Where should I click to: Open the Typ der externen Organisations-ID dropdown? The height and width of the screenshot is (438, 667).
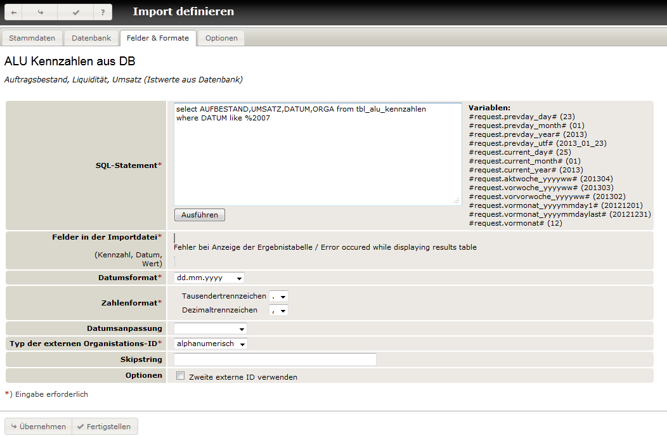point(210,344)
